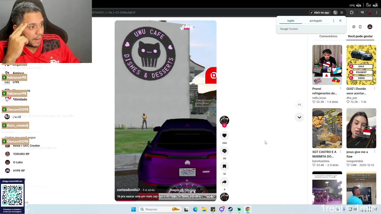Follow creator via avatar plus badge
Screen dimensions: 381x214
coord(224,125)
